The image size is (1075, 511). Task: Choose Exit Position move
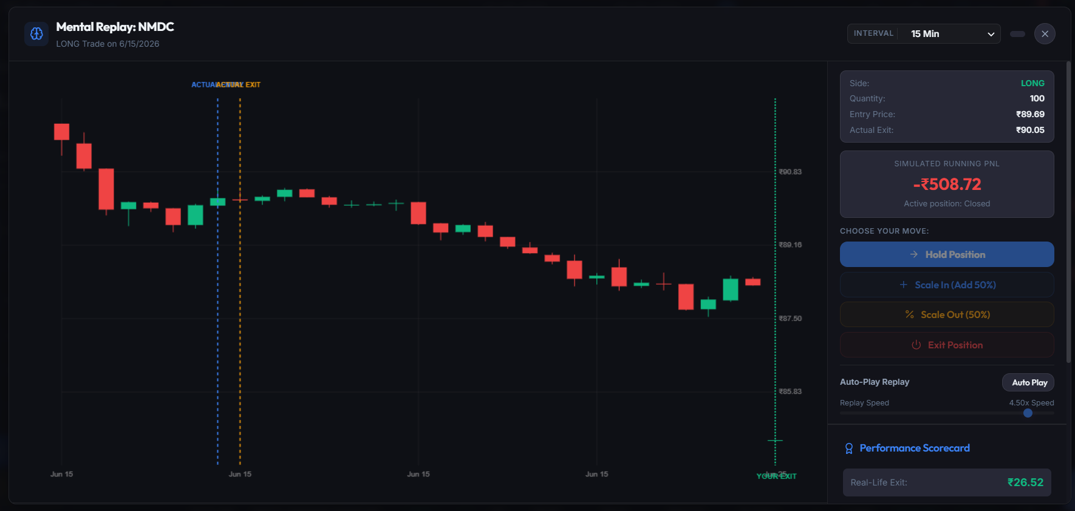(x=947, y=345)
